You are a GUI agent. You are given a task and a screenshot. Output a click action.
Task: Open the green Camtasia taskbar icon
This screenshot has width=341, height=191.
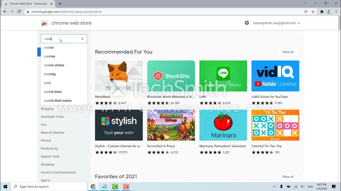(115, 186)
